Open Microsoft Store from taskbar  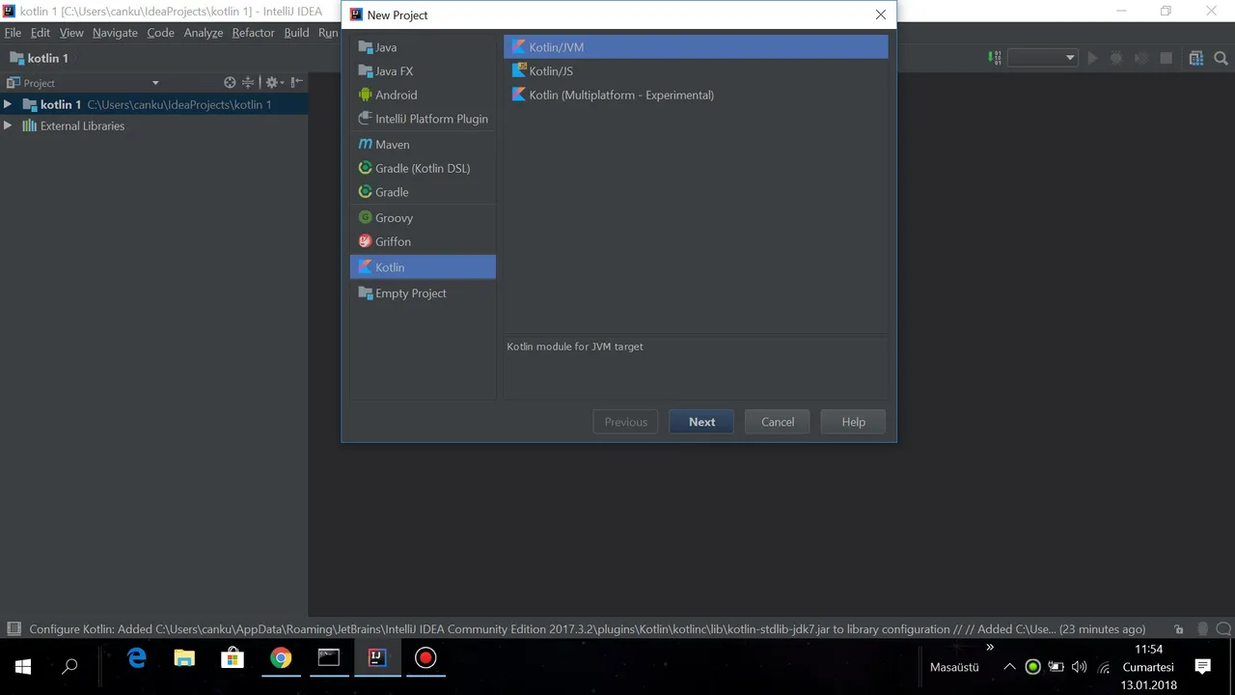(233, 658)
